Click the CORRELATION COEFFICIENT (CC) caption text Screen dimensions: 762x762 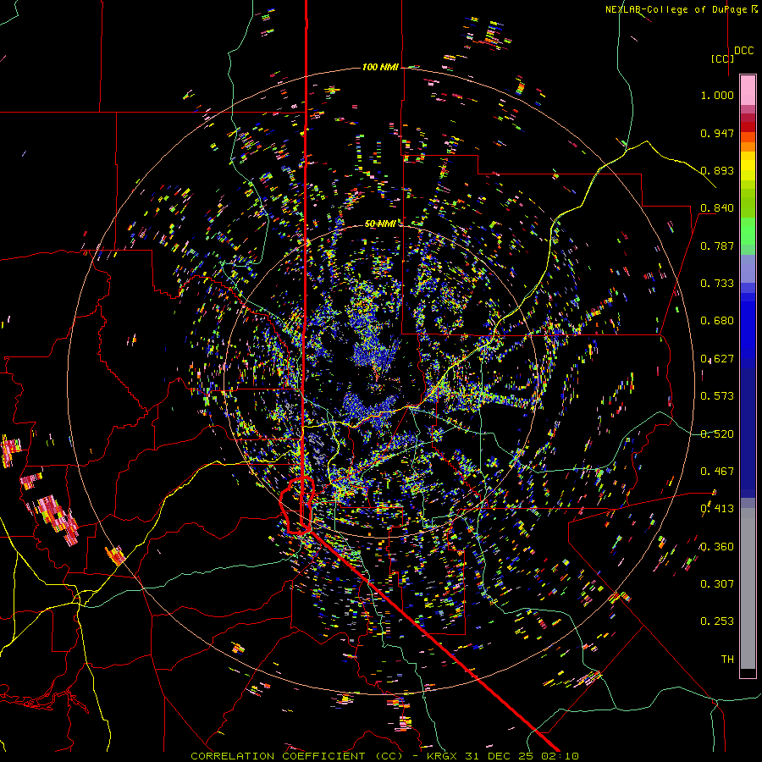pos(297,756)
